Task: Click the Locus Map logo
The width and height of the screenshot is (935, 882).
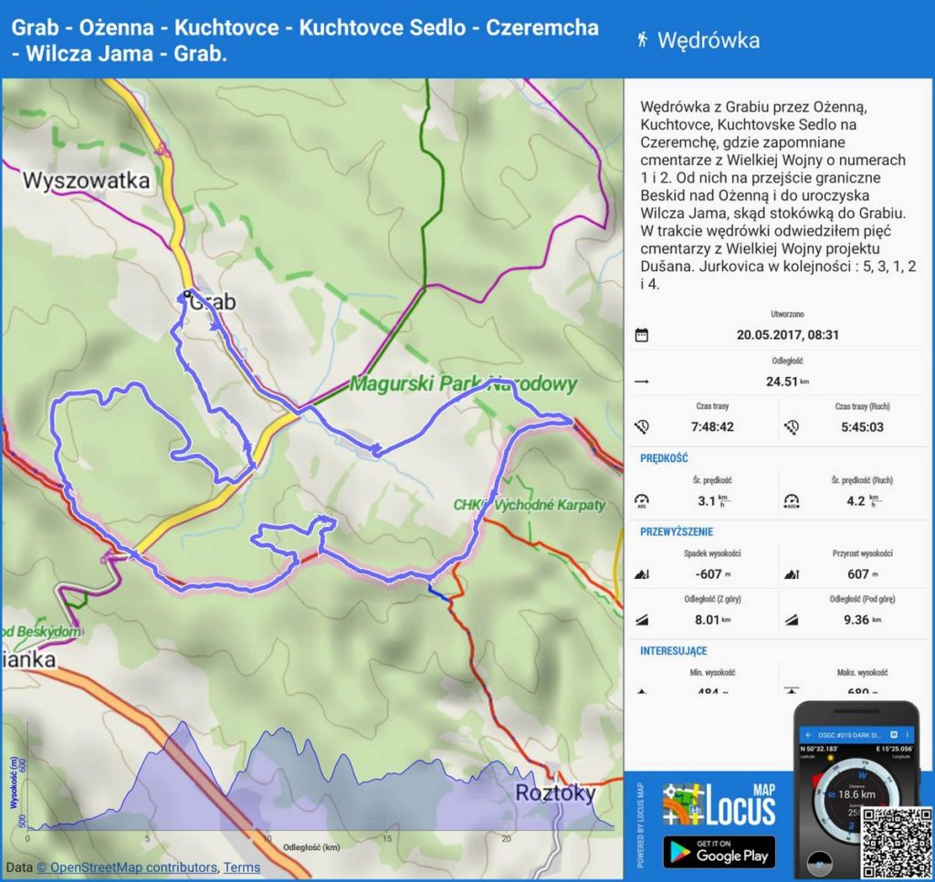Action: tap(720, 804)
